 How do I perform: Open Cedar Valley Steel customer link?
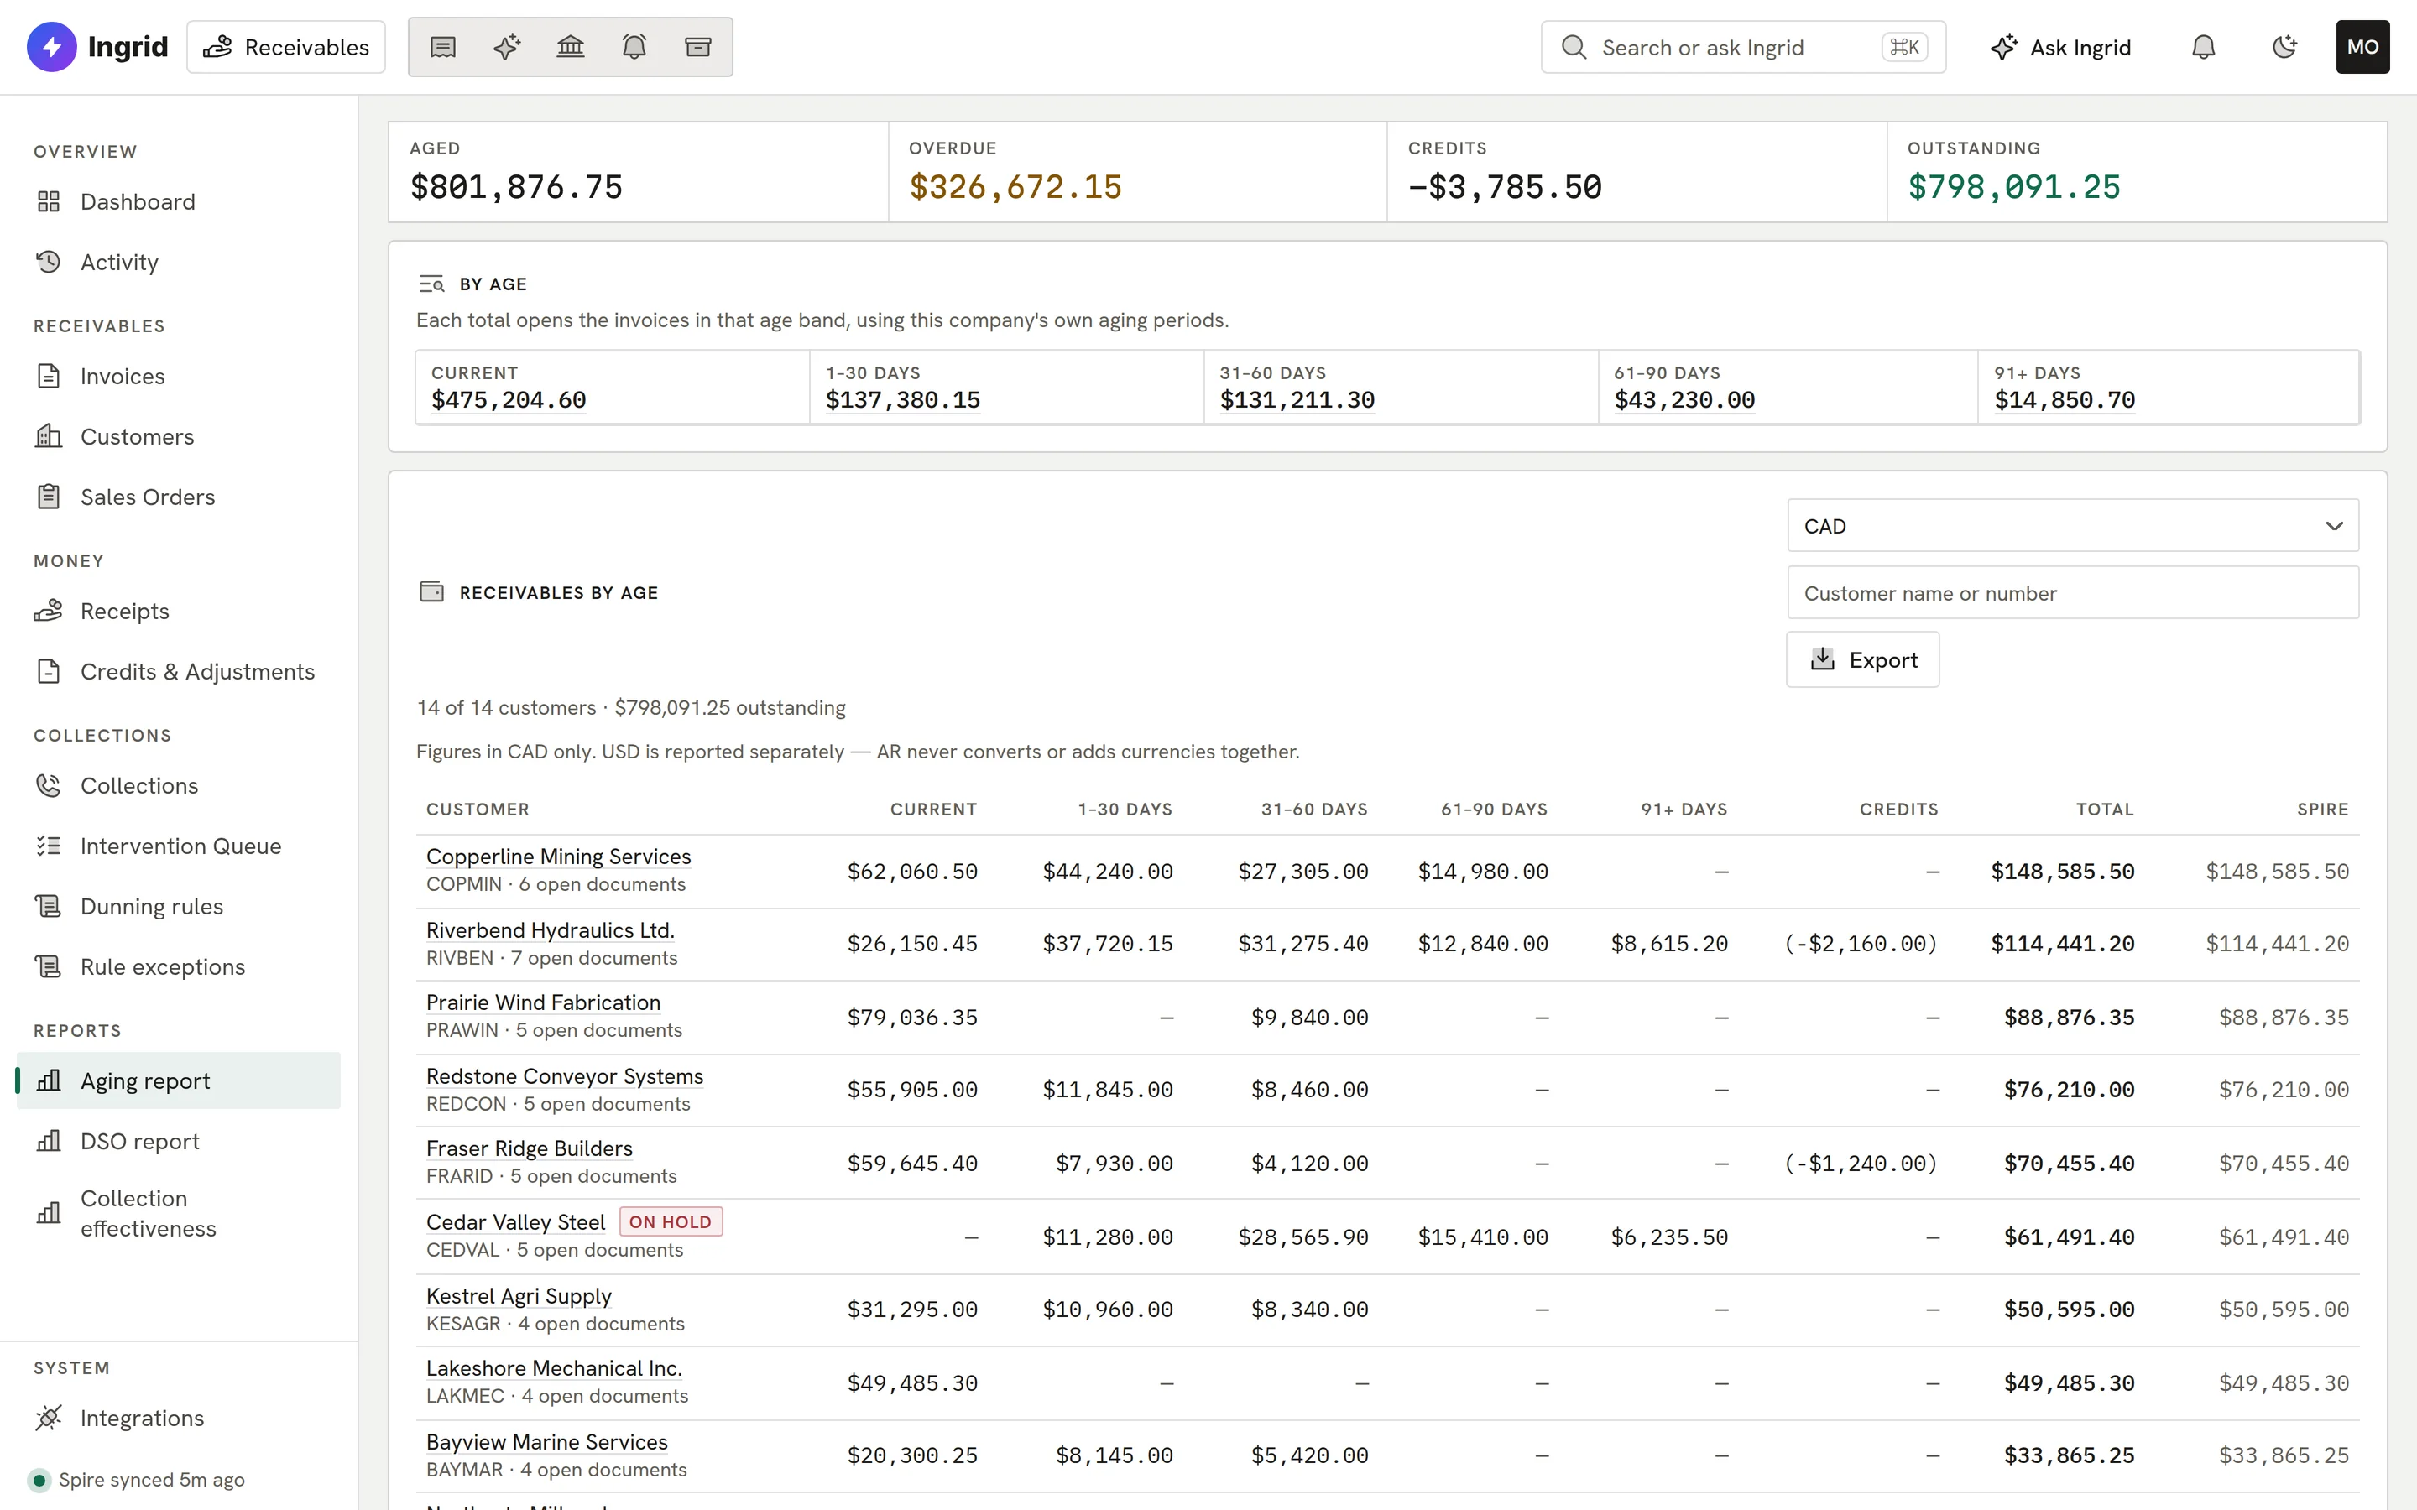tap(515, 1221)
